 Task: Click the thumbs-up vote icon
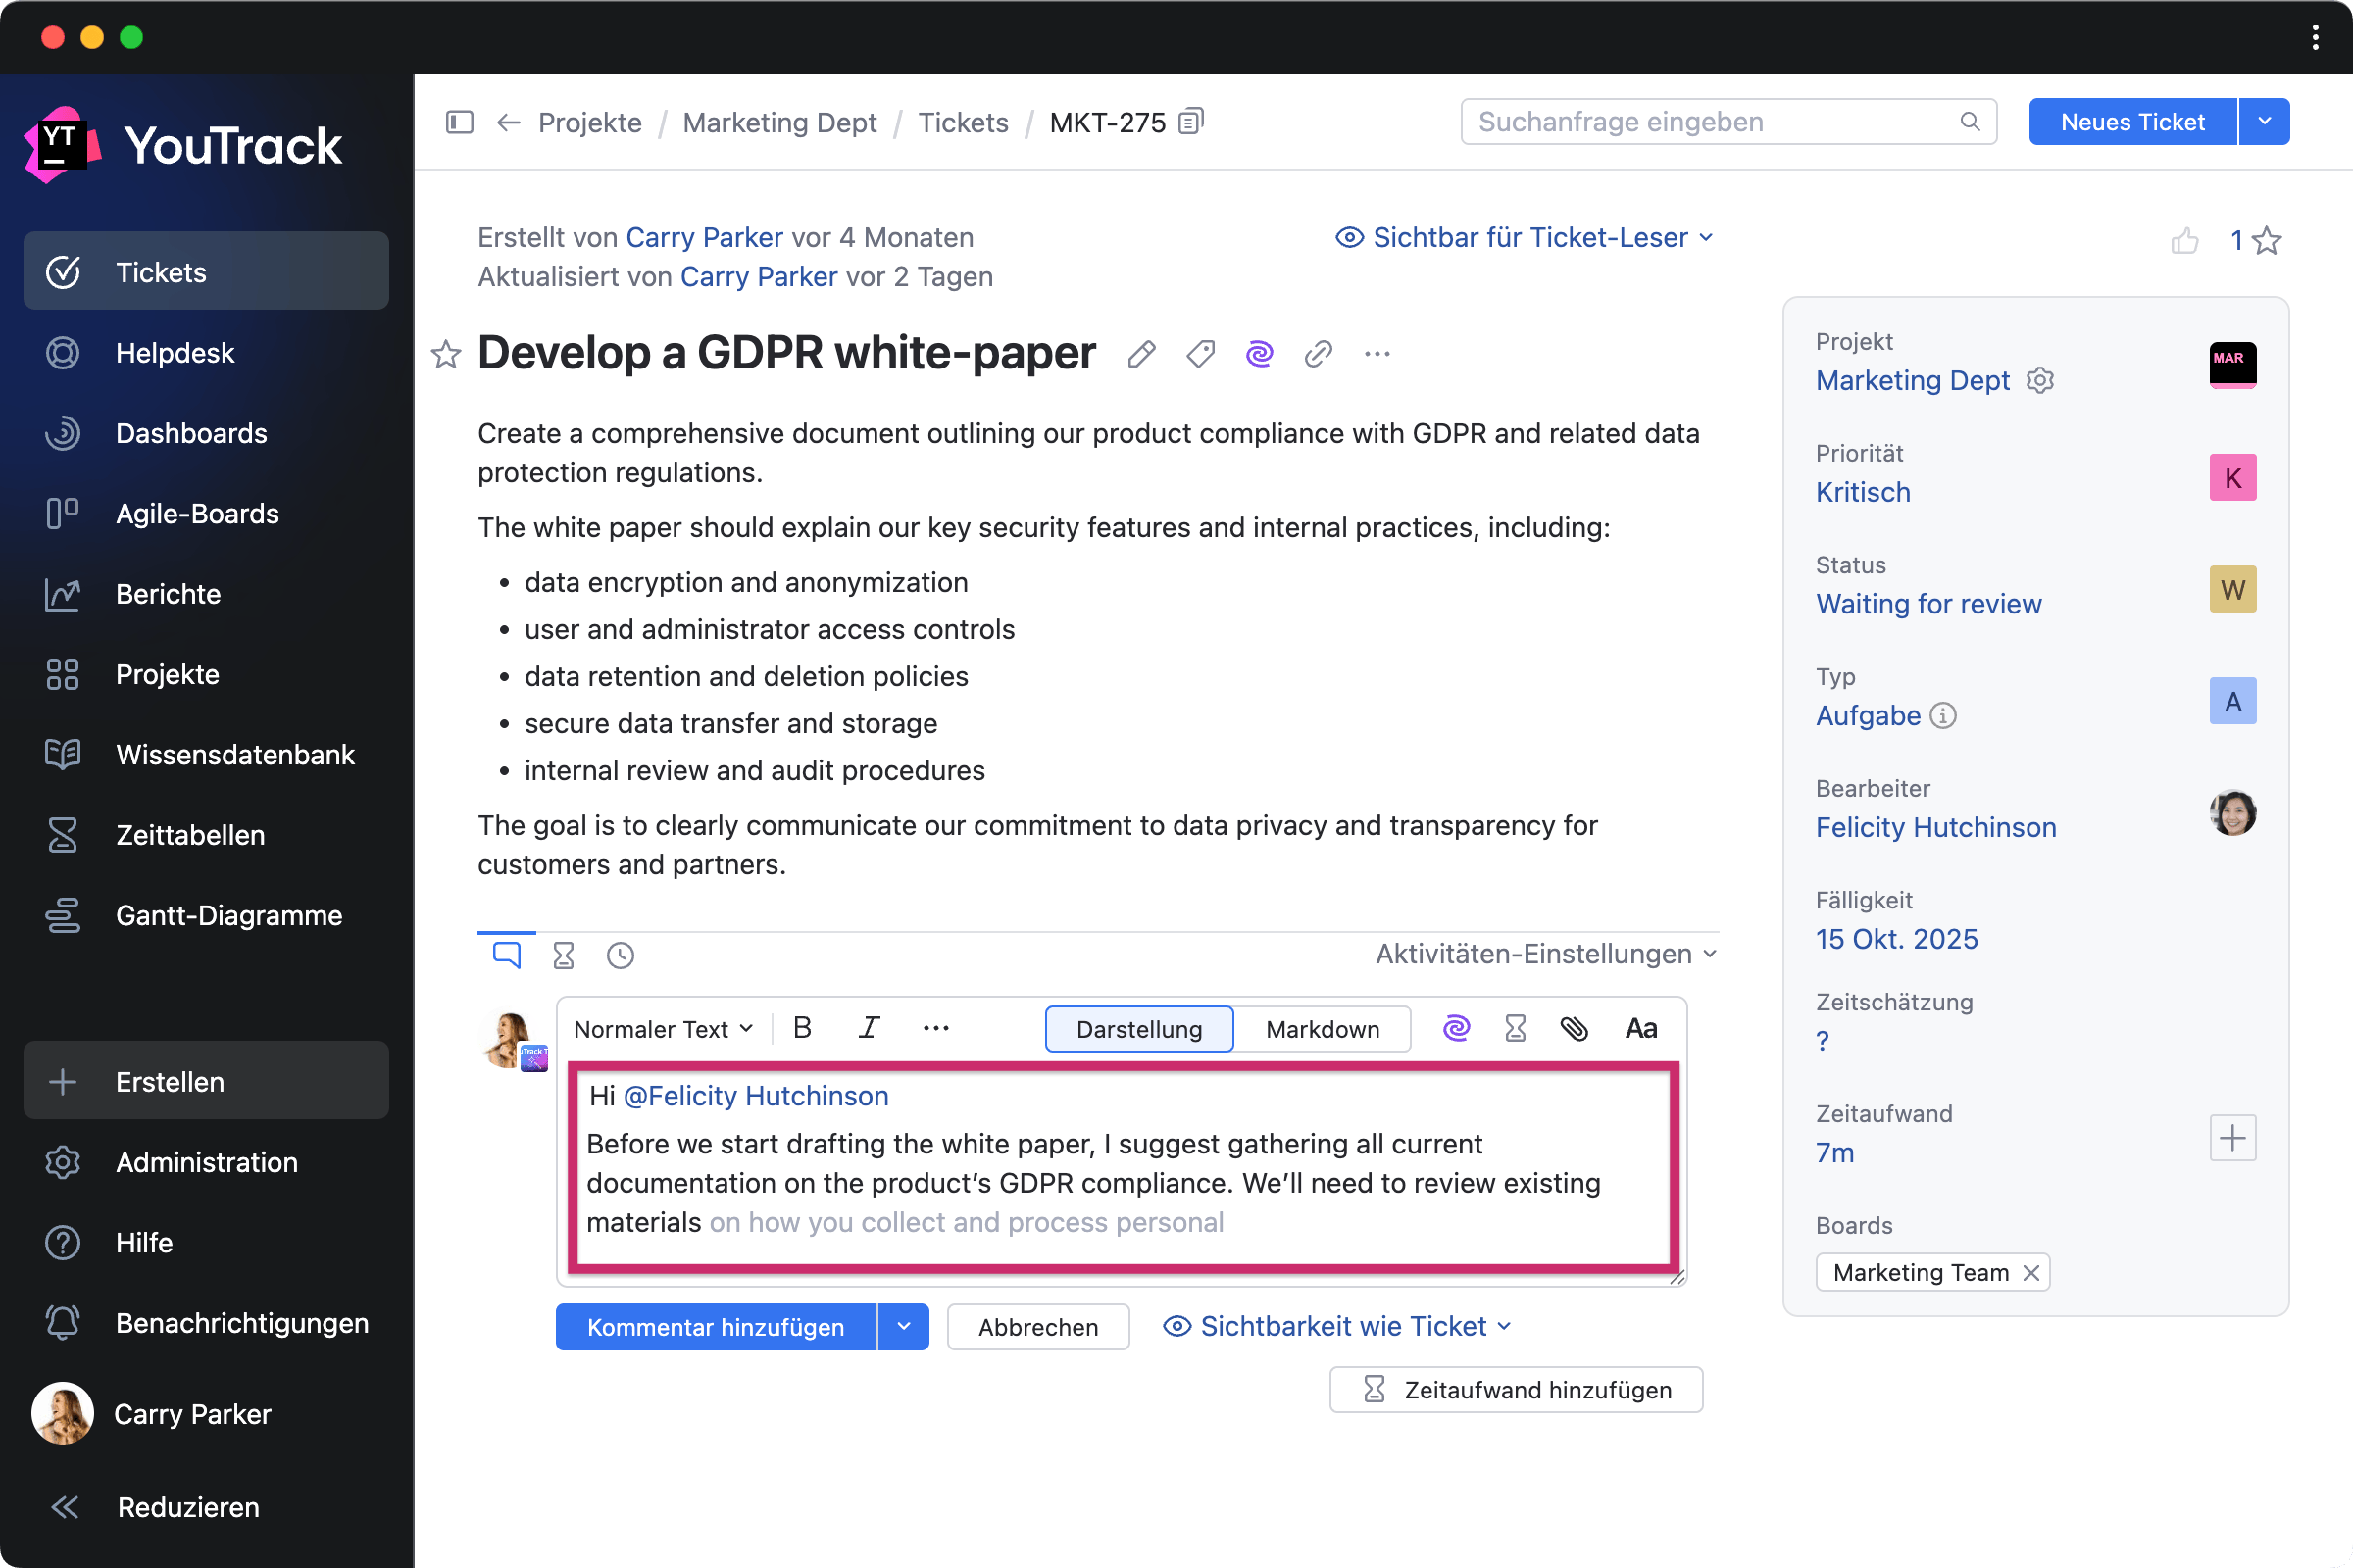point(2185,241)
